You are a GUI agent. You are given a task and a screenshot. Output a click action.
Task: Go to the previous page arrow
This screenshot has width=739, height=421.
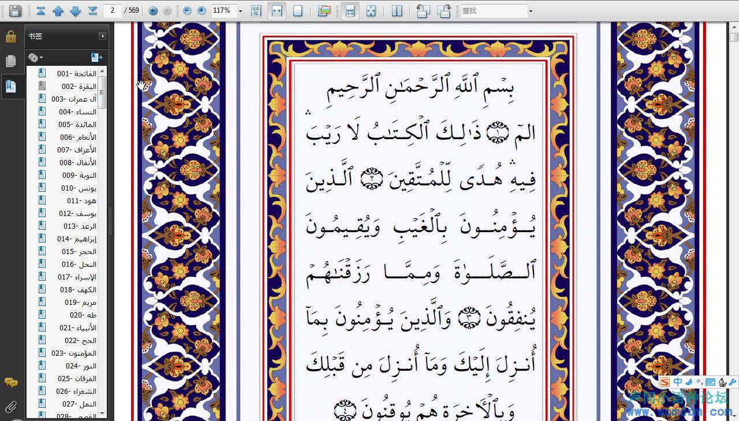[58, 10]
